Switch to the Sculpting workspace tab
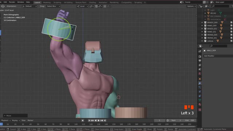Screen dimensions: 233x131 pyautogui.click(x=58, y=3)
